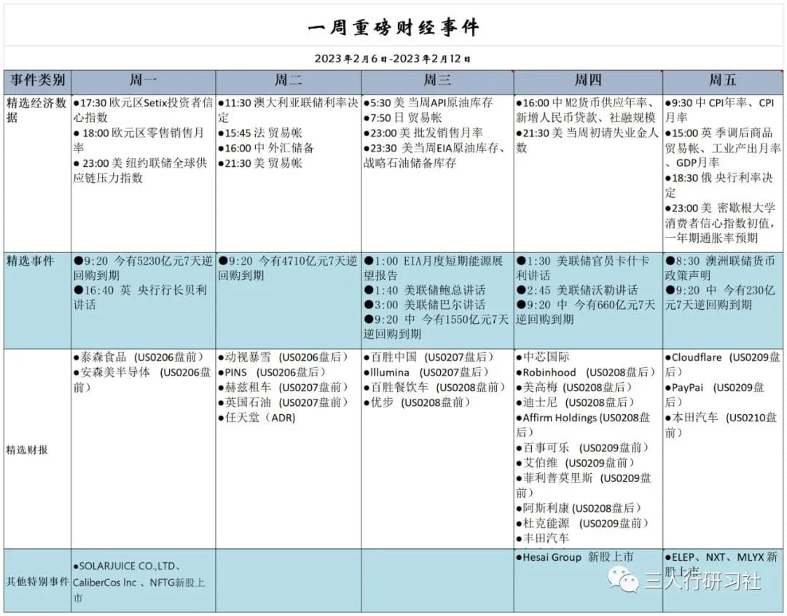Select PINS (US0206盘后) entry
The width and height of the screenshot is (787, 616).
point(272,373)
